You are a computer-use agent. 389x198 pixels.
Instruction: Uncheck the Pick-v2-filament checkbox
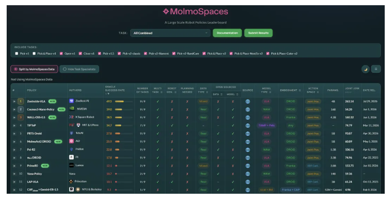tap(145, 53)
